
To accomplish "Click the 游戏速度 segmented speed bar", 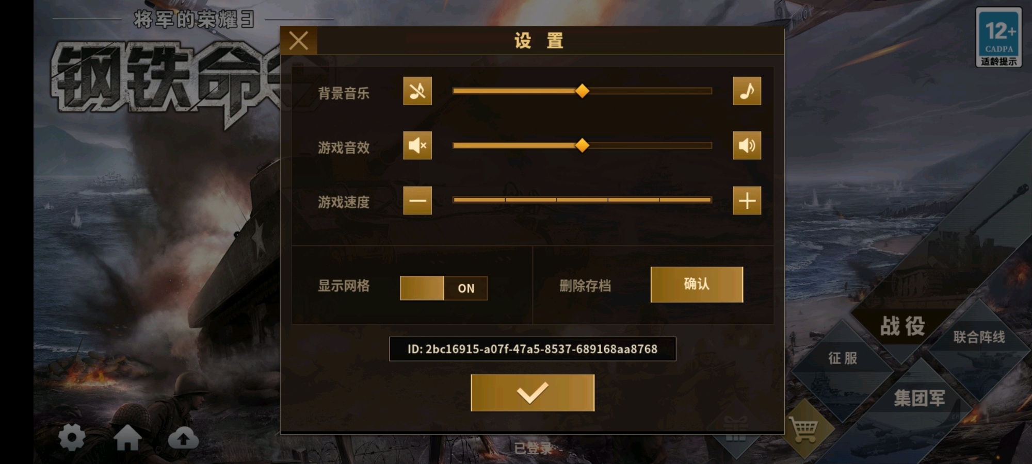I will [582, 200].
